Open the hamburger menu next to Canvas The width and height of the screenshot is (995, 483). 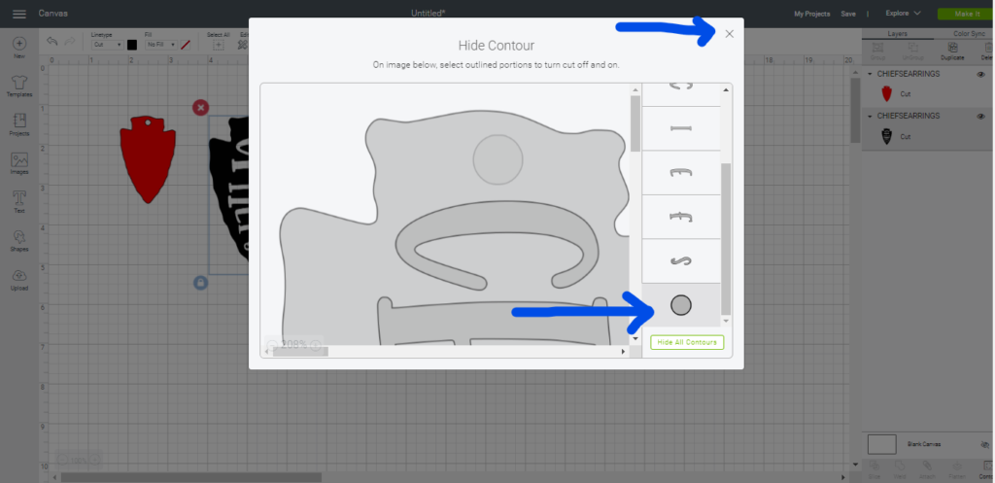click(19, 14)
